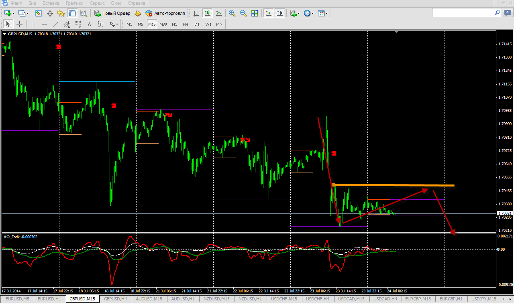Click the orange horizontal line on chart

(x=394, y=185)
